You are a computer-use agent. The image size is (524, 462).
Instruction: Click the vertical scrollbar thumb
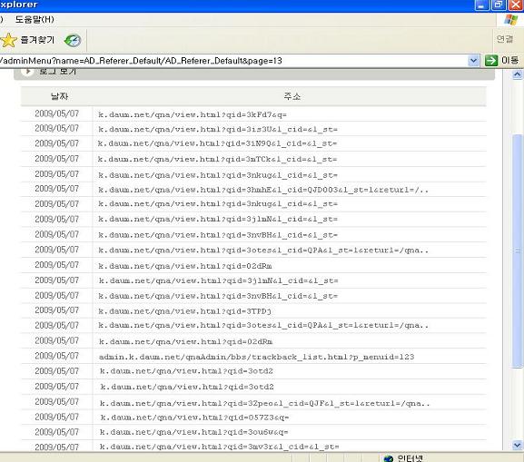pos(517,251)
